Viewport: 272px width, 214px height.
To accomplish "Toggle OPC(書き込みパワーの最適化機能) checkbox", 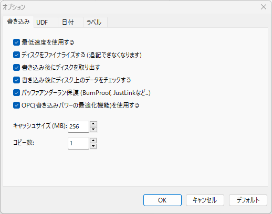I will pyautogui.click(x=16, y=105).
